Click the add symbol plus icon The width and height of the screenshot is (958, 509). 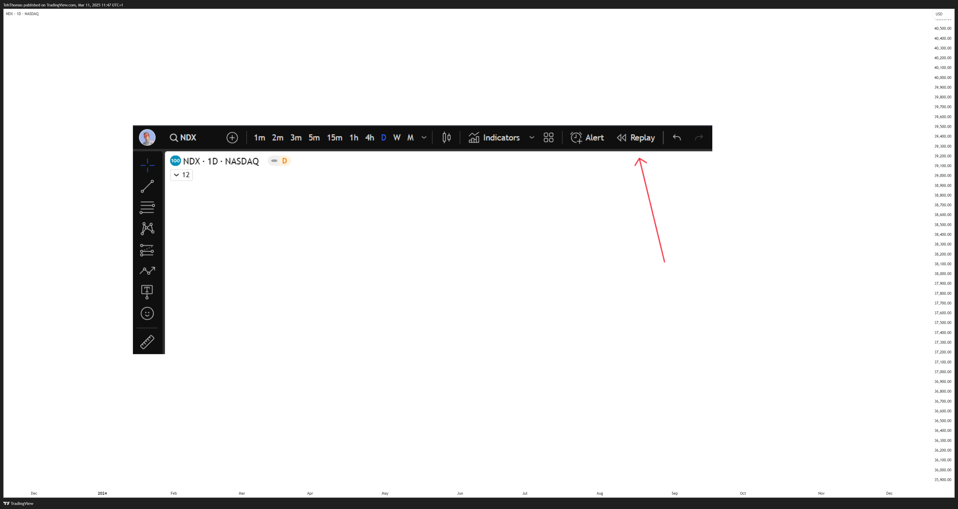coord(232,138)
